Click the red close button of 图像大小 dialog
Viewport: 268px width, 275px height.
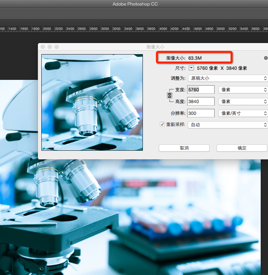pos(43,47)
